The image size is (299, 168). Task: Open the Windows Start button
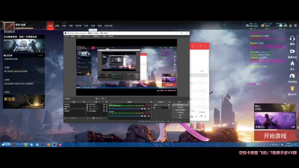[x=3, y=144]
